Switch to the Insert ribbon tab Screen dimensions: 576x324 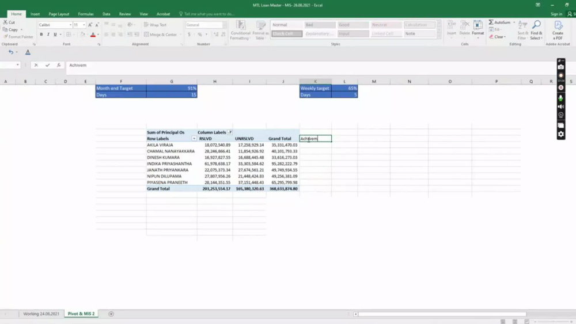[35, 14]
